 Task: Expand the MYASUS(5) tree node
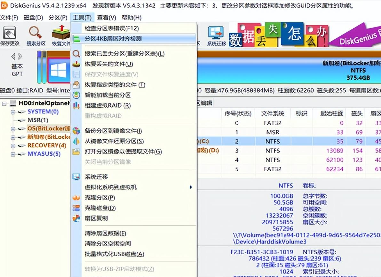pos(13,154)
